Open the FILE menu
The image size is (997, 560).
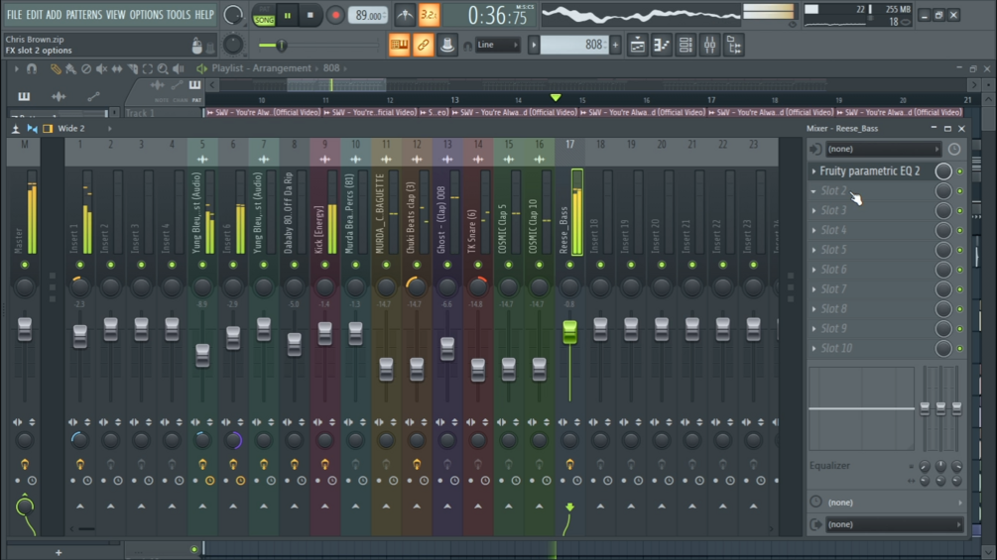coord(14,15)
